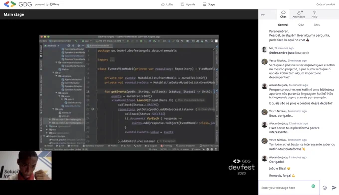Open the Android project view dropdown
339x195 pixels.
(x=52, y=46)
